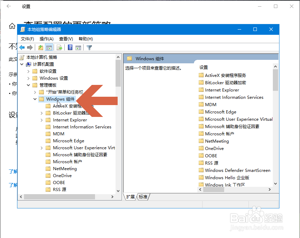Select NetMeeting in the left tree
300x238 pixels.
pyautogui.click(x=65, y=168)
